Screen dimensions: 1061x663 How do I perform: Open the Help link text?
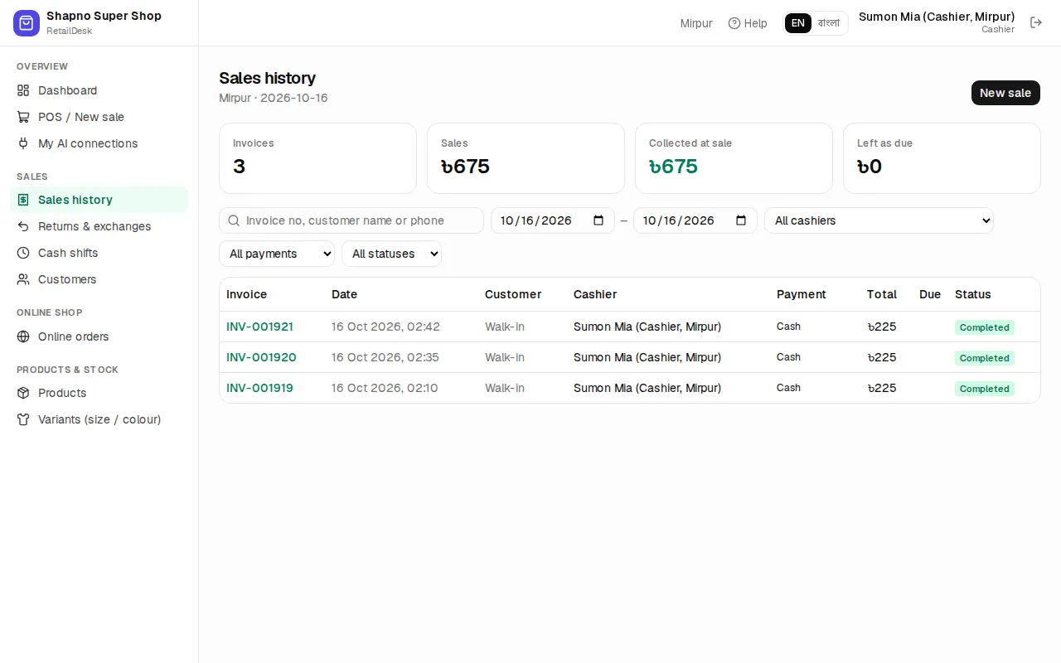[x=756, y=23]
